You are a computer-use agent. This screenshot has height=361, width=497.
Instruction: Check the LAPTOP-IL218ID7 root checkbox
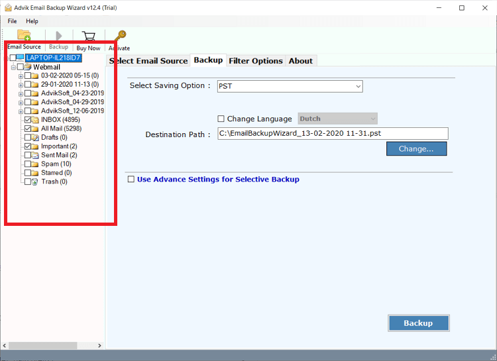13,58
